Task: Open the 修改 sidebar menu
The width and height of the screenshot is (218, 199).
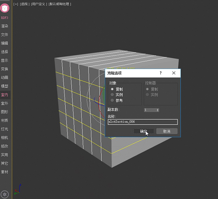Action: tap(5, 146)
